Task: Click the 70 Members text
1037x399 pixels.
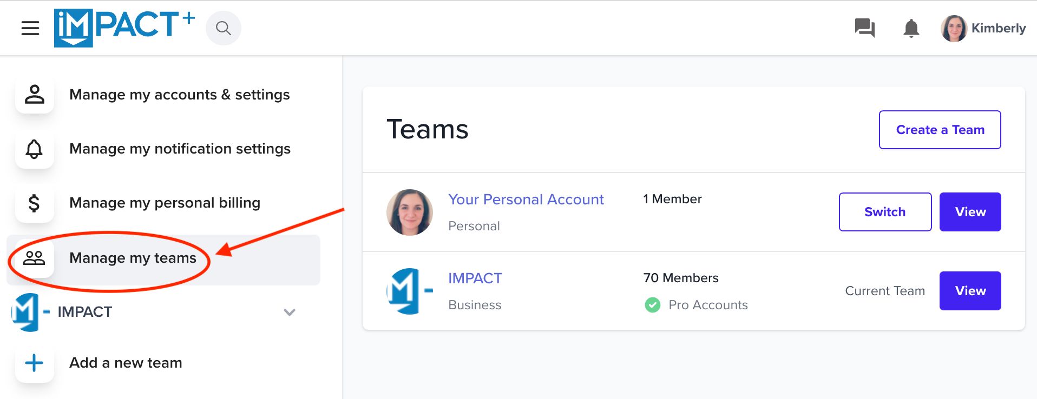Action: pos(681,278)
